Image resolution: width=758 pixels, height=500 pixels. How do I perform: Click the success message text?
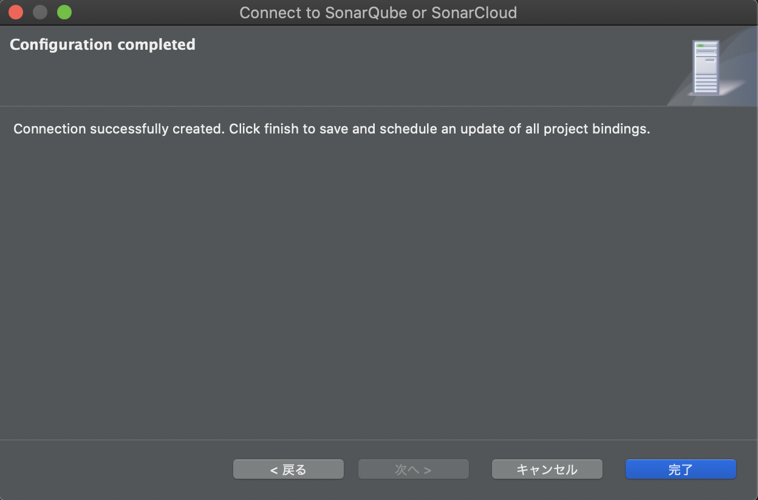pos(331,129)
